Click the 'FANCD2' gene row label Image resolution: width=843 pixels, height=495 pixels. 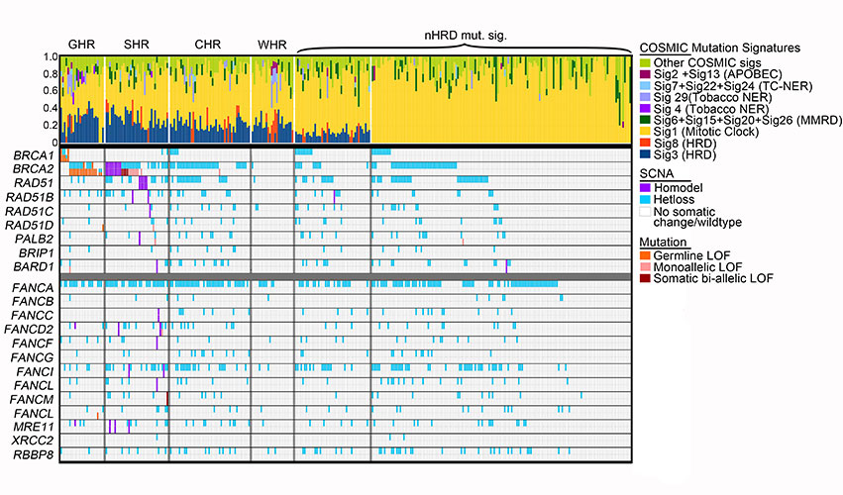click(30, 330)
